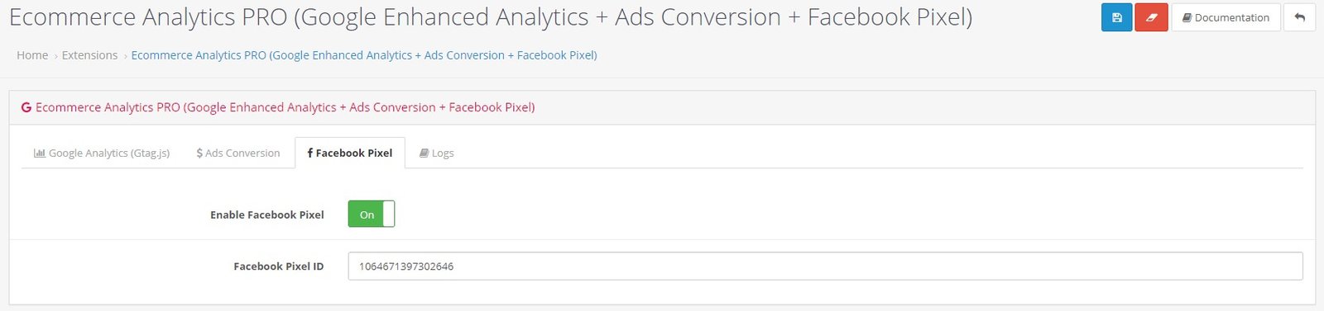Click the book icon beside Documentation

pyautogui.click(x=1187, y=17)
